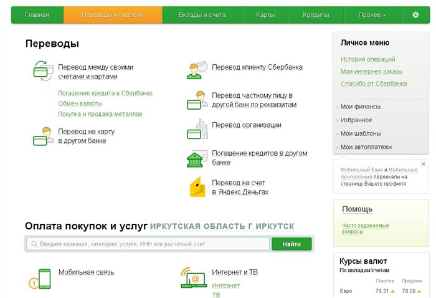
Task: Click icon for transfer to card in another bank
Action: tap(43, 136)
